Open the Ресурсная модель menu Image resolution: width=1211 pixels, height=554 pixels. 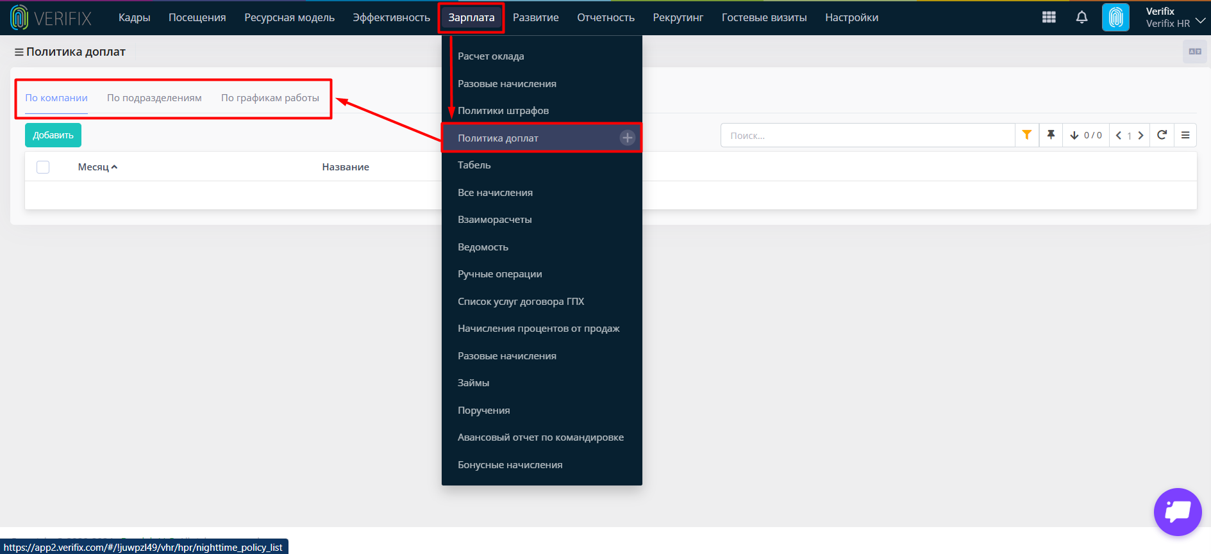290,17
